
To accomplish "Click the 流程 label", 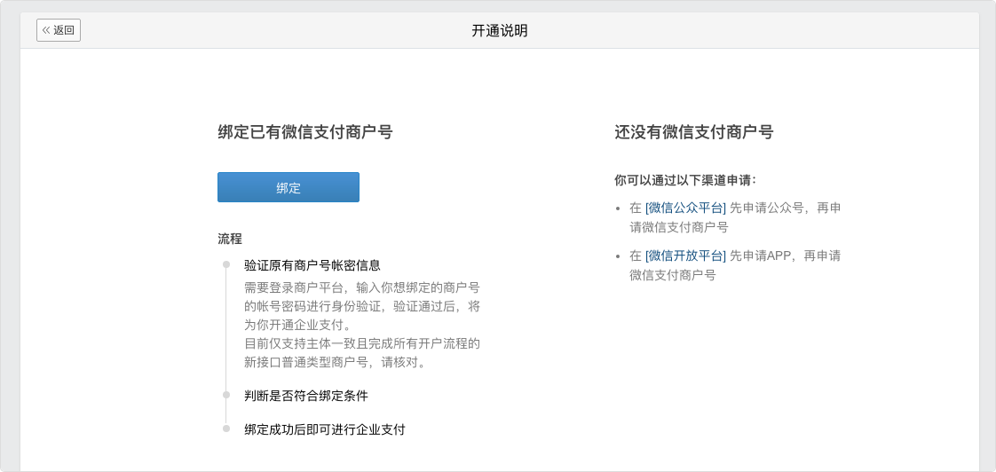I will (x=230, y=239).
